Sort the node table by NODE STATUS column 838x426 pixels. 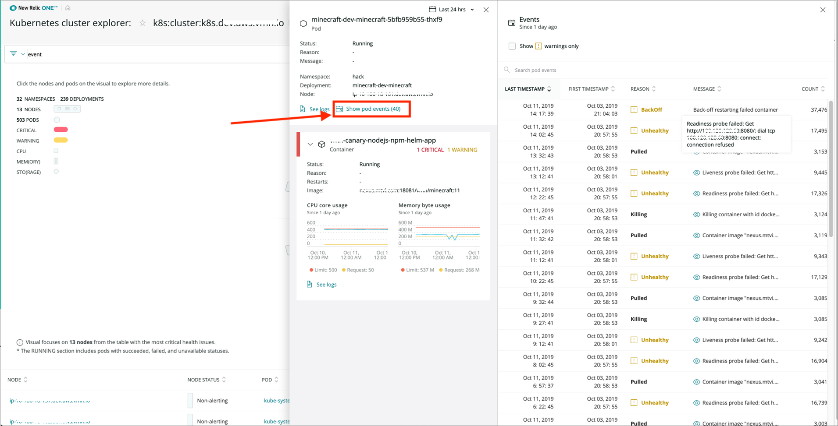[207, 380]
